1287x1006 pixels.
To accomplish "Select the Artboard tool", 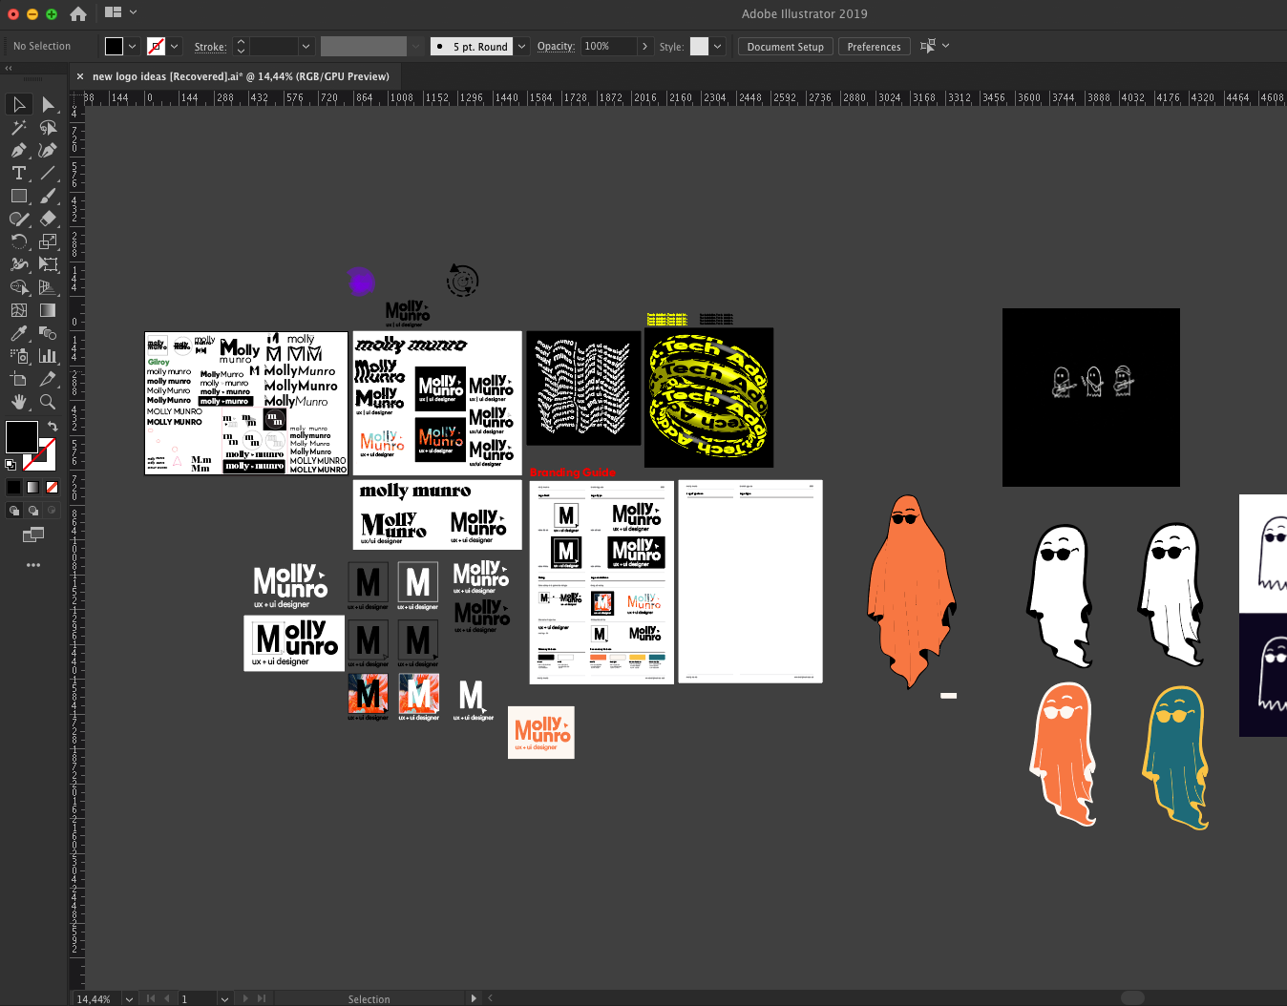I will (x=18, y=379).
